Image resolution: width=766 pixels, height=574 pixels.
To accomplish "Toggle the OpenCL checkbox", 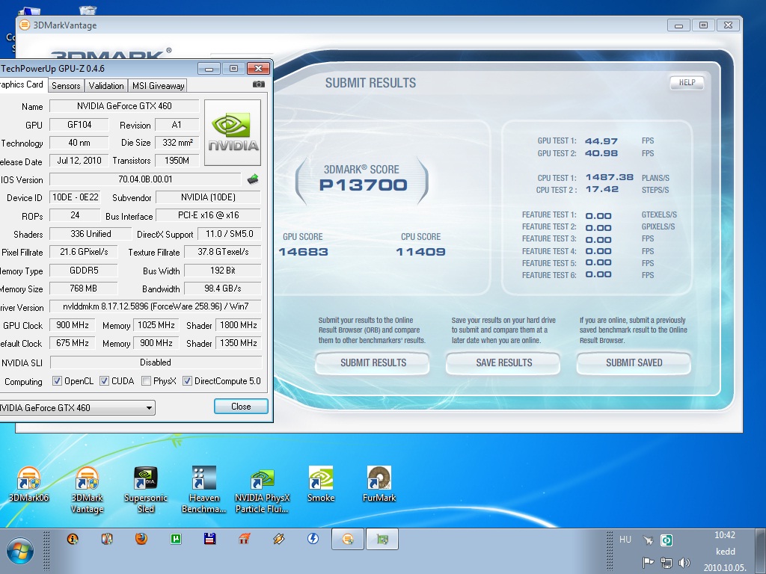I will (x=57, y=380).
